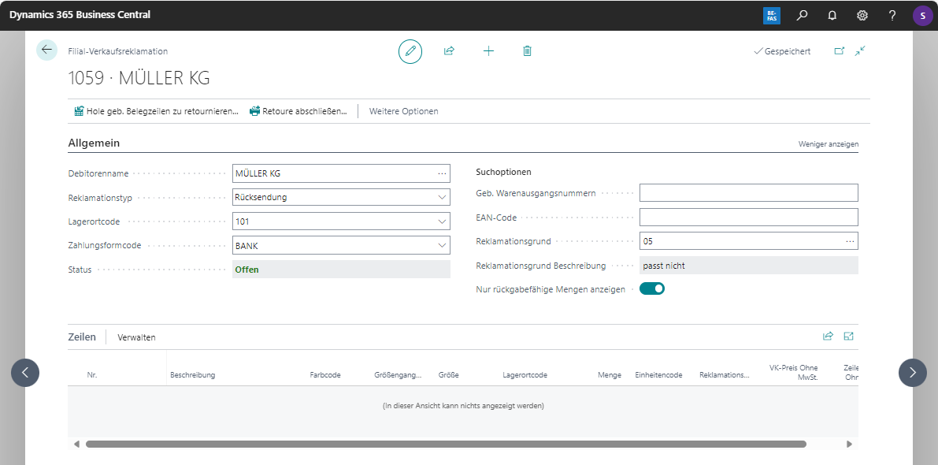Click the back arrow icon
Viewport: 938px width, 465px height.
tap(46, 50)
